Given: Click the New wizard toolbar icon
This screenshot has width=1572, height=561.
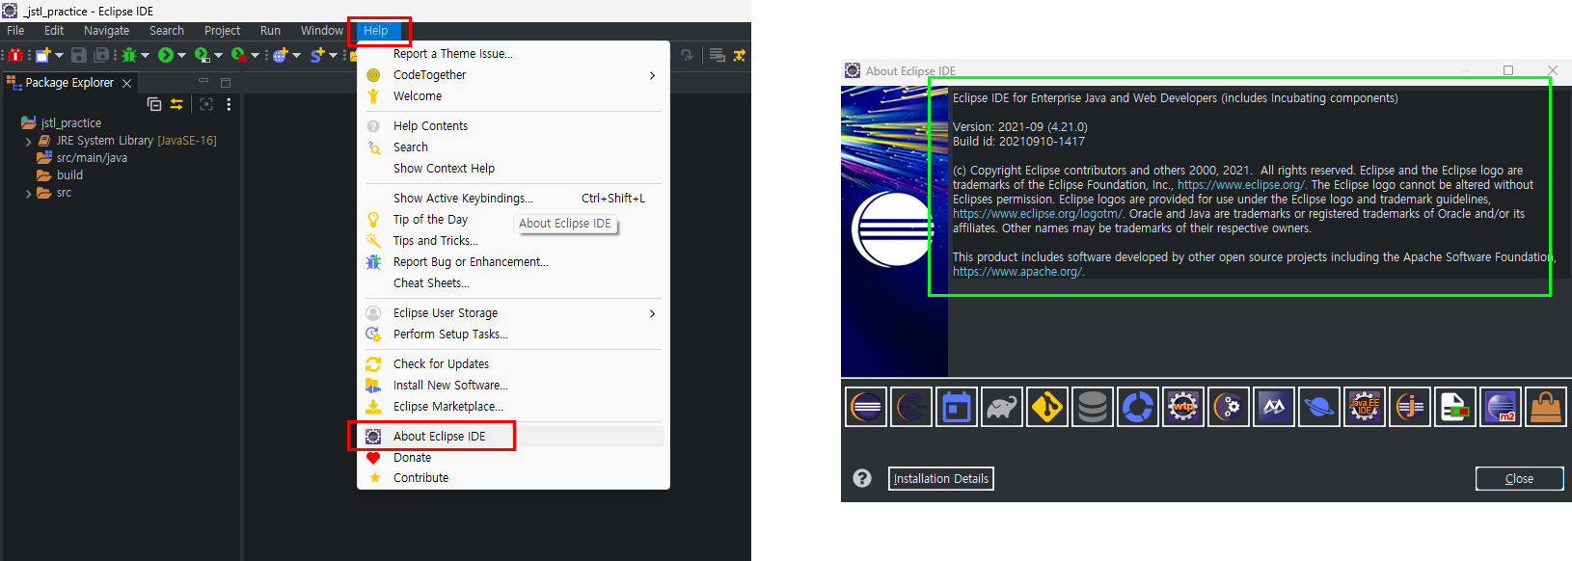Looking at the screenshot, I should click(x=42, y=55).
